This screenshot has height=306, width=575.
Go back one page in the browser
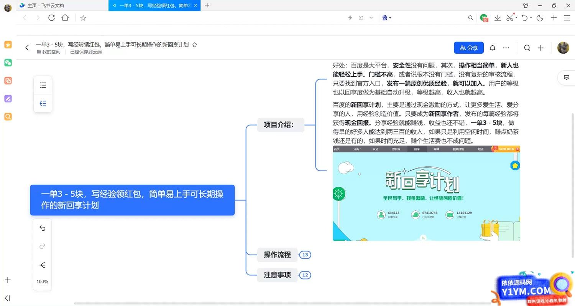25,18
